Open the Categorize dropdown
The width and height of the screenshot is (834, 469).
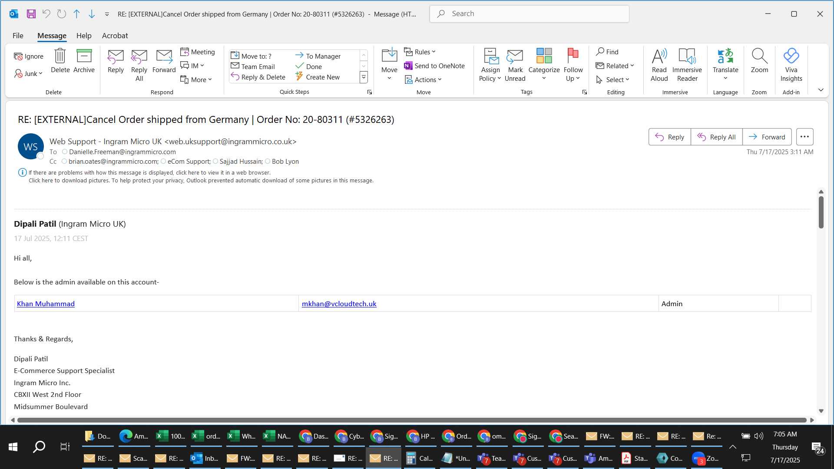click(x=544, y=65)
